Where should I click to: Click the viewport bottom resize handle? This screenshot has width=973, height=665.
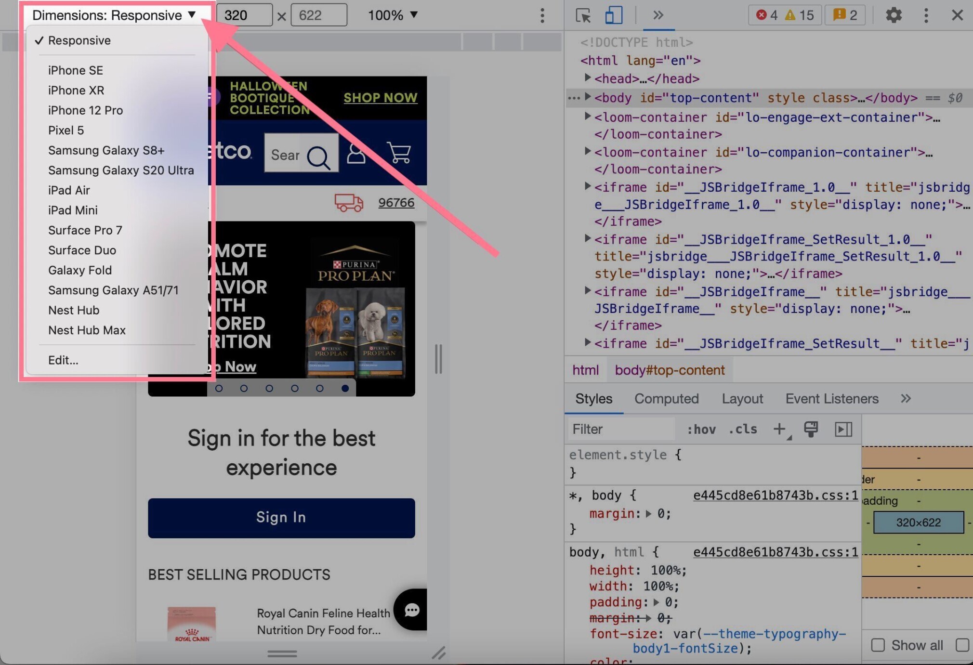(282, 653)
